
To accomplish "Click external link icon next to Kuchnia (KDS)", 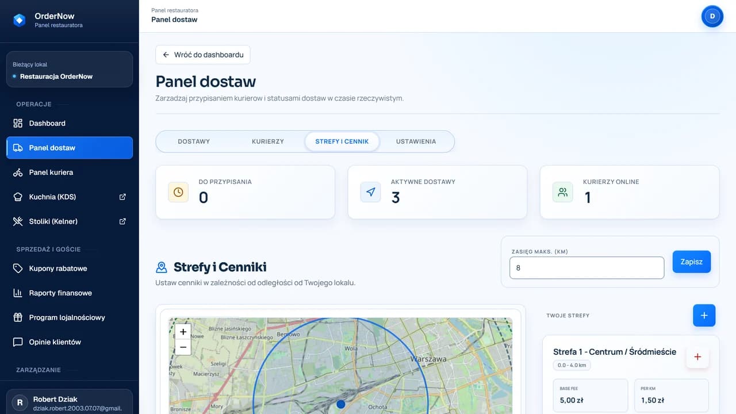I will pos(122,197).
